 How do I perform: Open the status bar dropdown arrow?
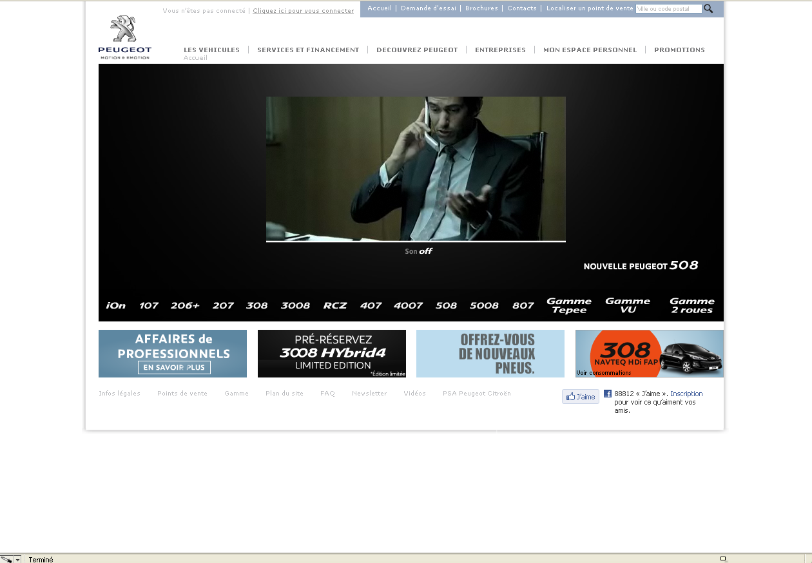tap(18, 559)
